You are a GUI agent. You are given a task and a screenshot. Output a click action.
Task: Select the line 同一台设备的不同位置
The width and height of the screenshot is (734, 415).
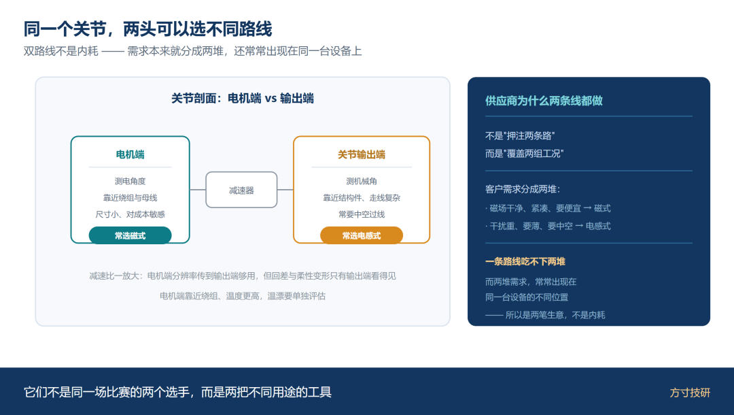527,297
